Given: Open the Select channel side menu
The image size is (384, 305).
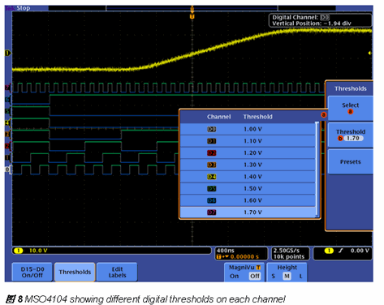Looking at the screenshot, I should (350, 108).
